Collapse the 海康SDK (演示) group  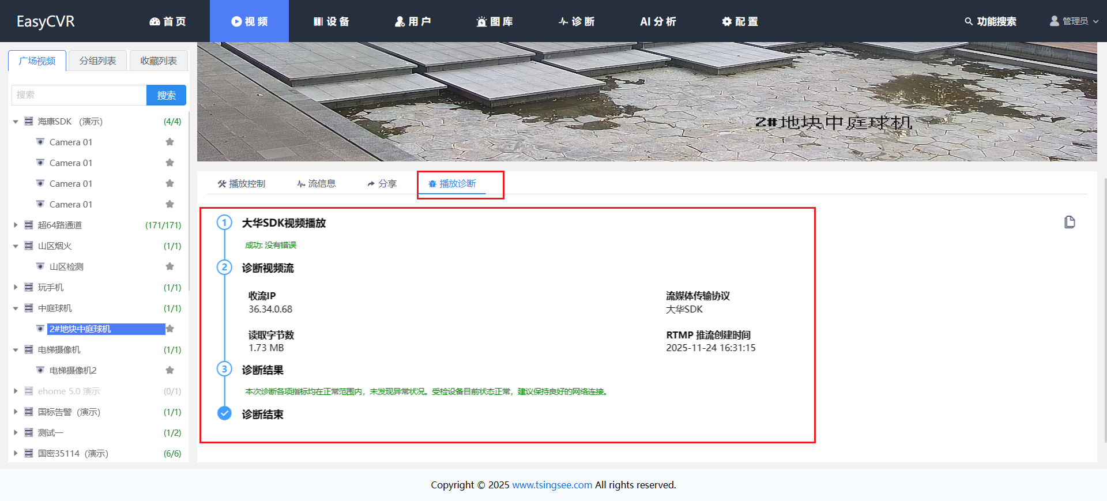16,122
